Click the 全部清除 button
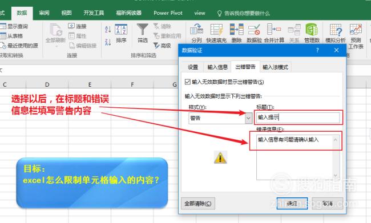The height and width of the screenshot is (223, 371). [x=198, y=204]
